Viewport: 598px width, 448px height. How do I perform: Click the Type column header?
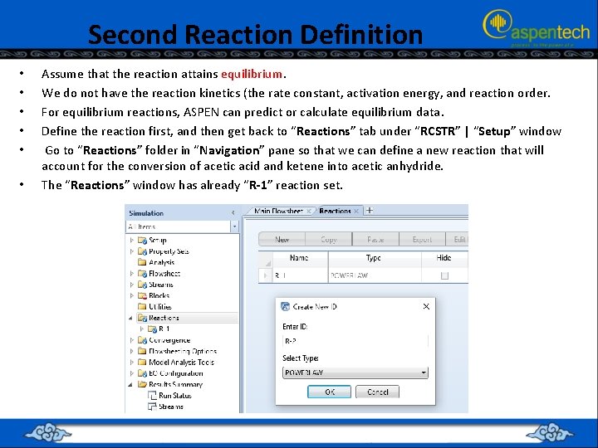[374, 258]
